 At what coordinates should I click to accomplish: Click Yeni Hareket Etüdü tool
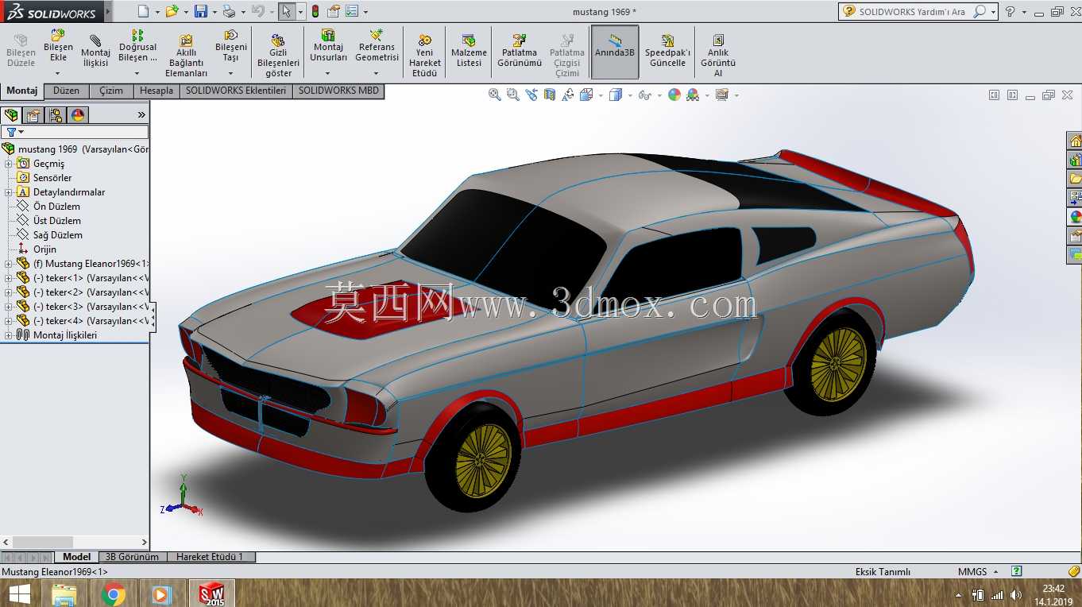(425, 56)
